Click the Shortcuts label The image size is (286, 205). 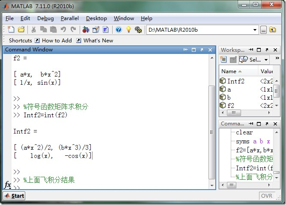[21, 41]
